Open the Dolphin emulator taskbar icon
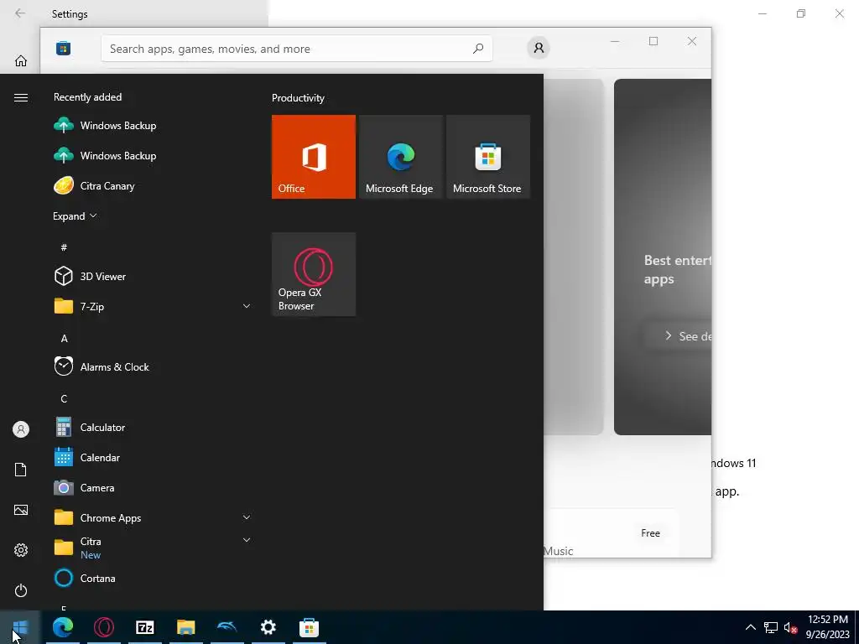 click(x=226, y=627)
